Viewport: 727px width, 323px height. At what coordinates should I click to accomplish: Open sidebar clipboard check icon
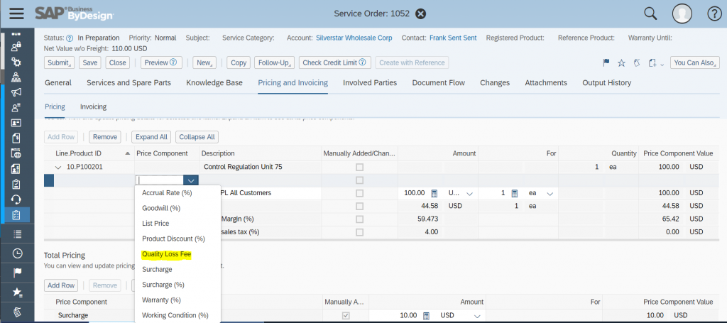(16, 184)
